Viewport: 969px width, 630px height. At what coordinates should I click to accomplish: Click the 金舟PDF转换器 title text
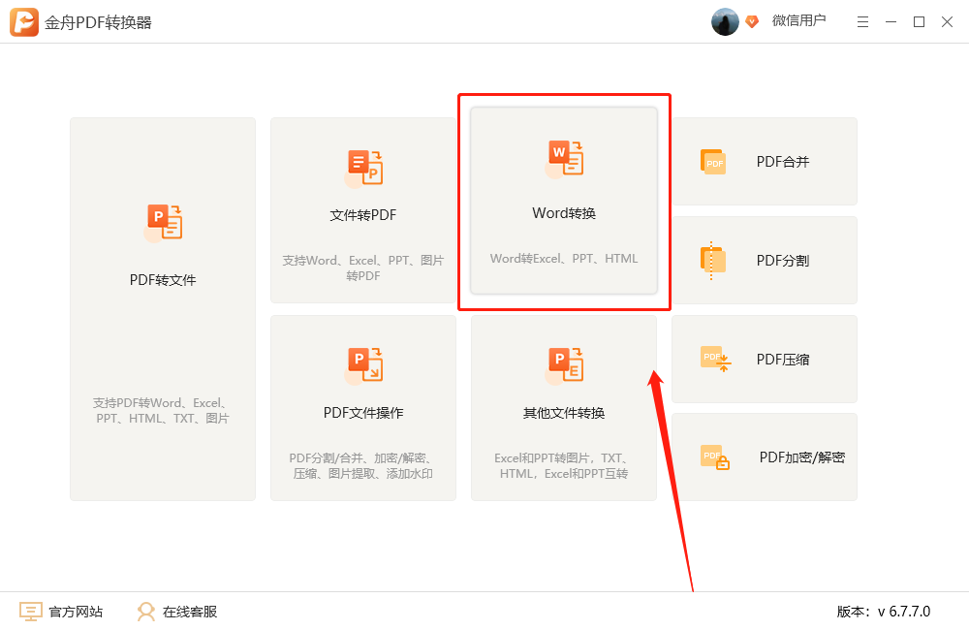pyautogui.click(x=98, y=23)
